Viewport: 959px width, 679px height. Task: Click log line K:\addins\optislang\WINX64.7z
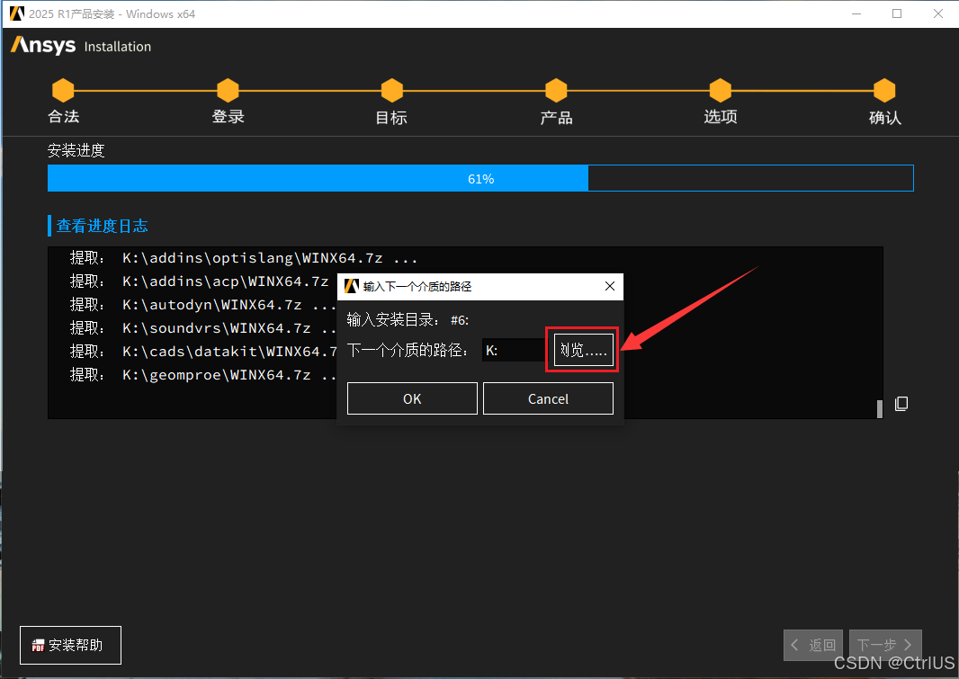(244, 258)
